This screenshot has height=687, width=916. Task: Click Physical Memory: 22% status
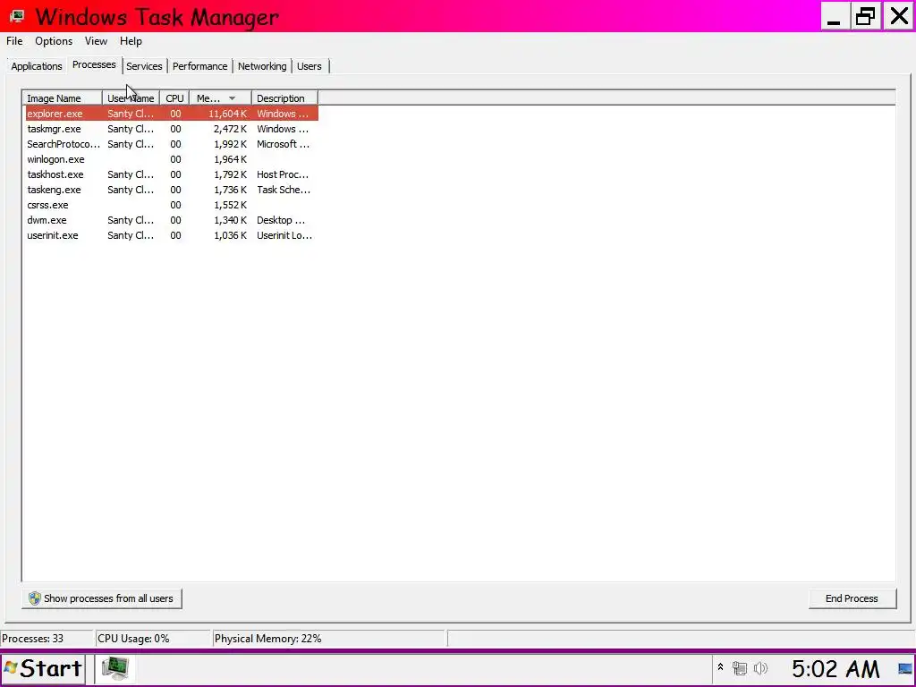coord(267,639)
